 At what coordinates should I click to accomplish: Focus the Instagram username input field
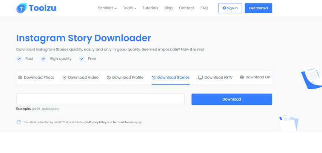coord(100,99)
